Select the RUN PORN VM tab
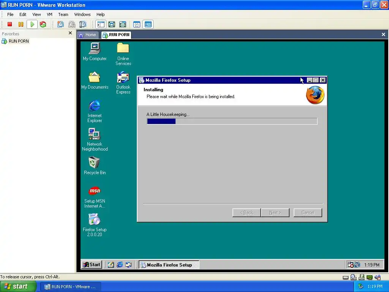Viewport: 389px width, 292px height. 116,35
